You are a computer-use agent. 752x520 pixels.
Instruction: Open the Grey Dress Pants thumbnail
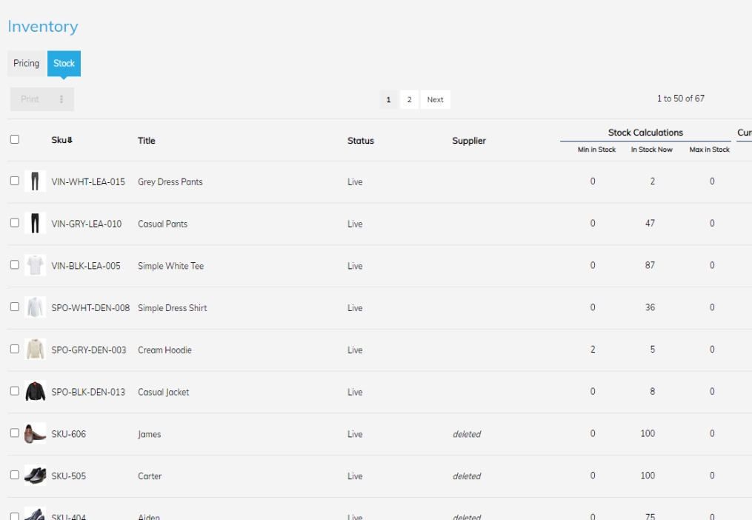35,181
